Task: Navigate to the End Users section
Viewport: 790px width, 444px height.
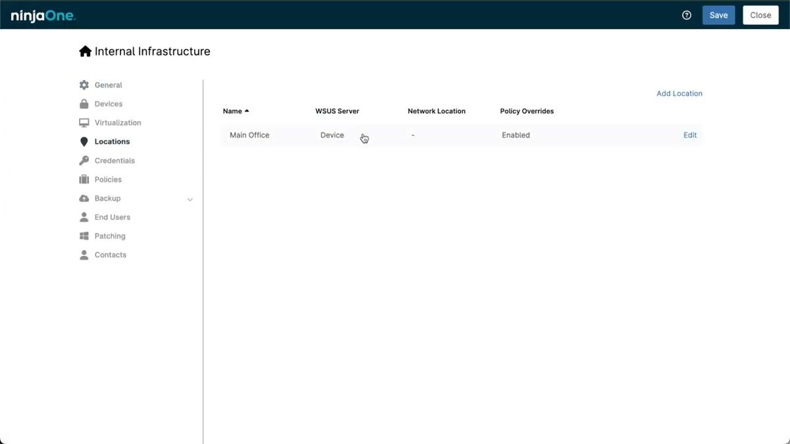Action: point(113,217)
